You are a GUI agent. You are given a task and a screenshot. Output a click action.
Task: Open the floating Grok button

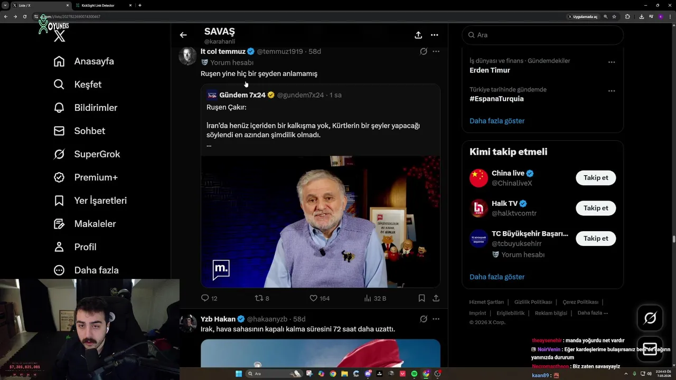point(650,318)
